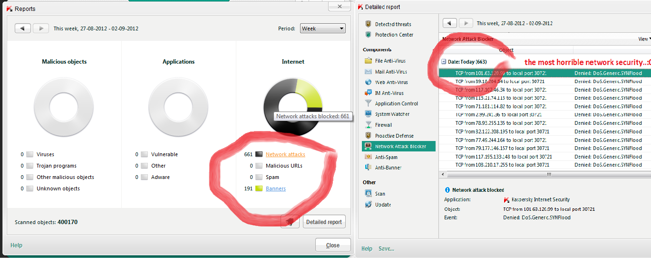Open Help link in Detailed report window
Screen dimensions: 651x263
pyautogui.click(x=367, y=249)
